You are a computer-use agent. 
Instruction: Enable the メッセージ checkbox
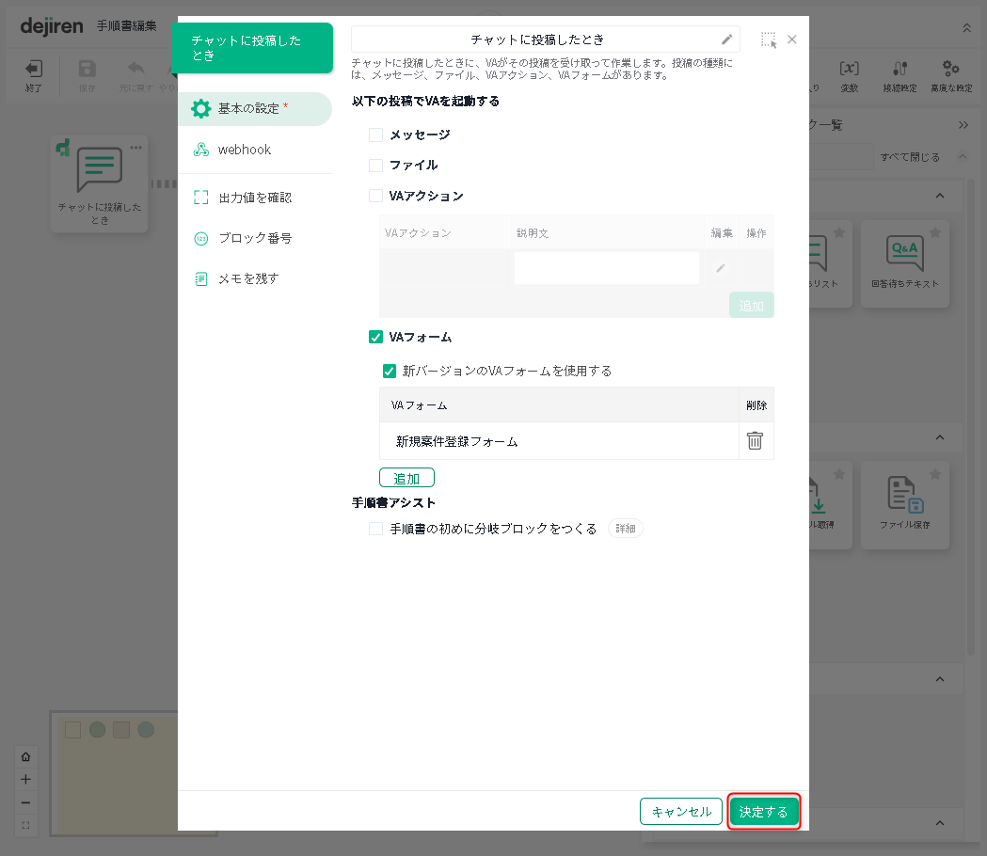click(376, 135)
